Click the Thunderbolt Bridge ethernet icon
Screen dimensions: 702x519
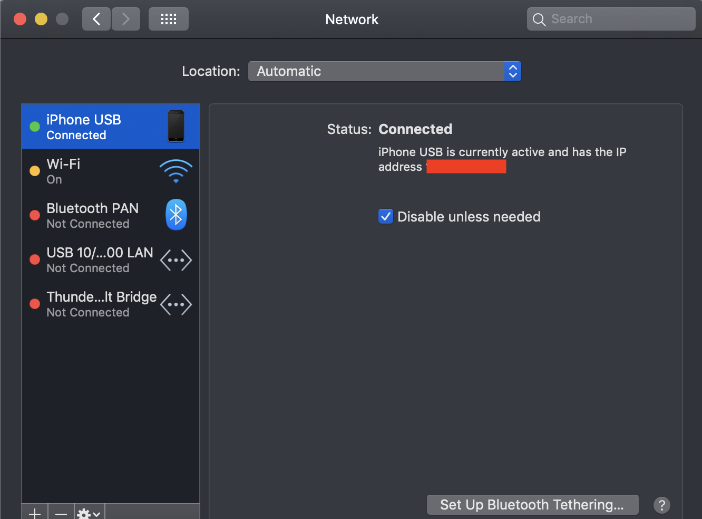tap(176, 304)
